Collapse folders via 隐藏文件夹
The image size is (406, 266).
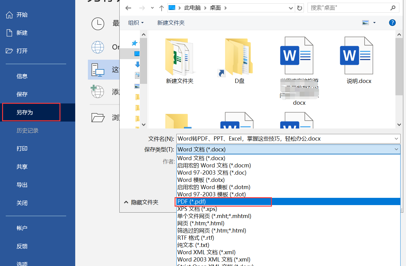click(141, 202)
